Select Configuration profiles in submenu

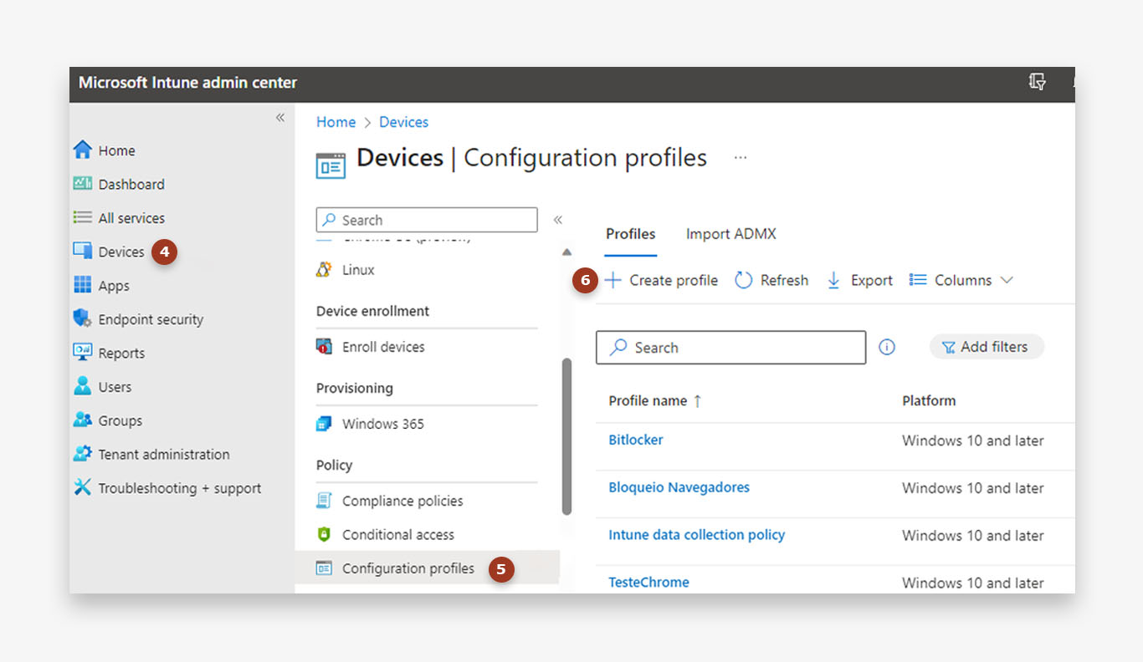pyautogui.click(x=408, y=568)
